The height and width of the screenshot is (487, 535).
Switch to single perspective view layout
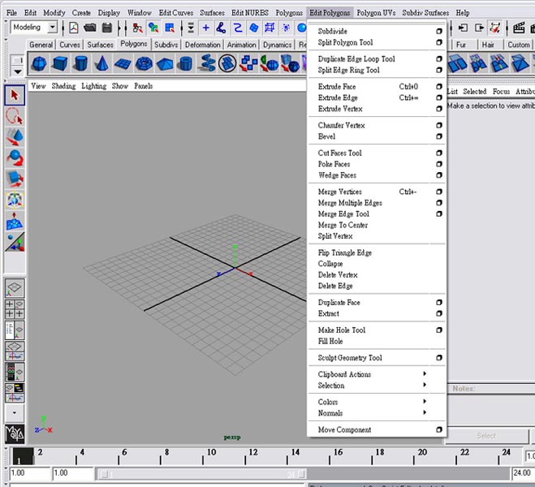click(15, 288)
